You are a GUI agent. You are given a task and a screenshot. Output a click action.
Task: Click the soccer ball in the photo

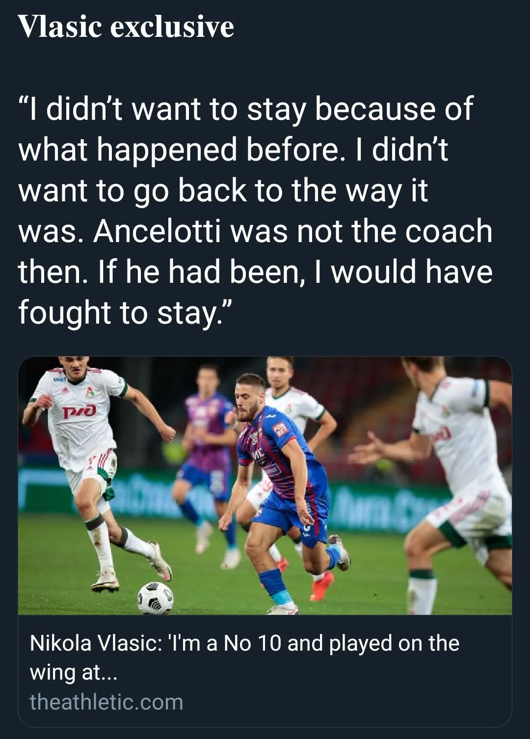click(155, 598)
